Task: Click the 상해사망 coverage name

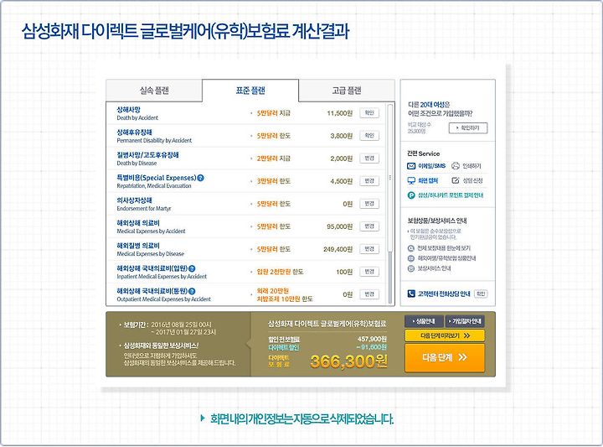Action: [x=128, y=109]
